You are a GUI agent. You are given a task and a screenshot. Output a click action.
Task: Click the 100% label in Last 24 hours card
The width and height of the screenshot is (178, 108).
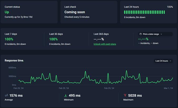coord(170,7)
